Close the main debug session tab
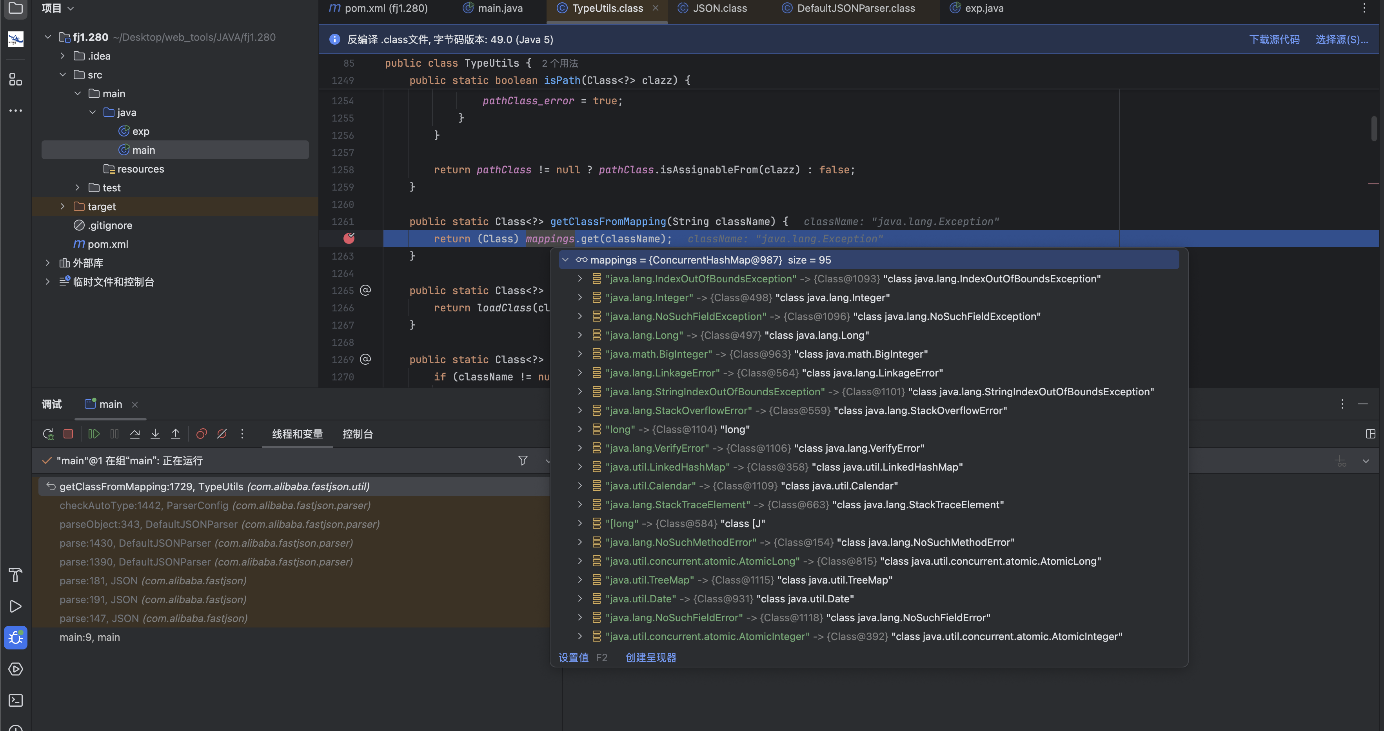This screenshot has width=1384, height=731. tap(135, 404)
